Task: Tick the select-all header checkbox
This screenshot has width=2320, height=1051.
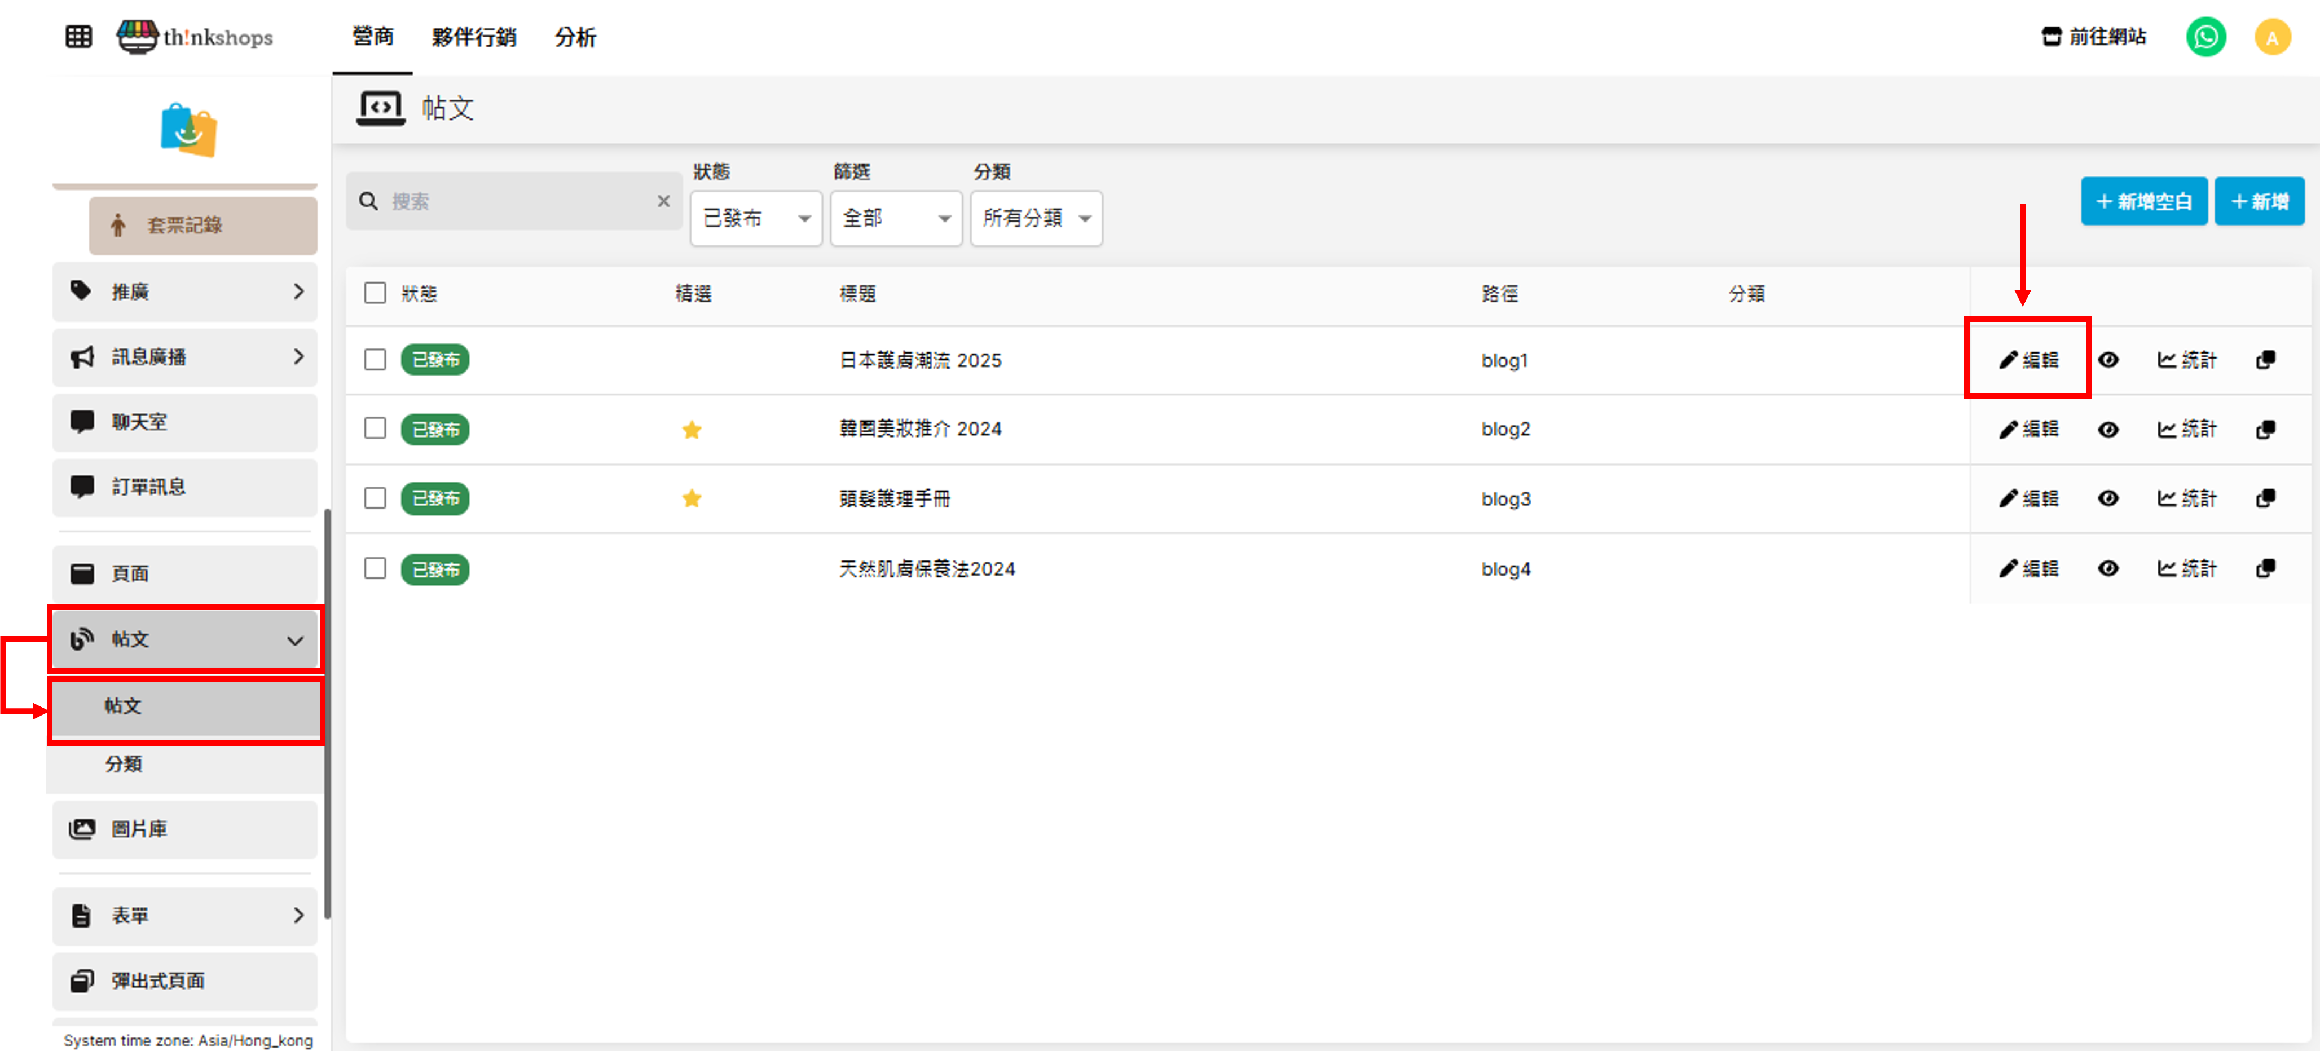Action: coord(375,294)
